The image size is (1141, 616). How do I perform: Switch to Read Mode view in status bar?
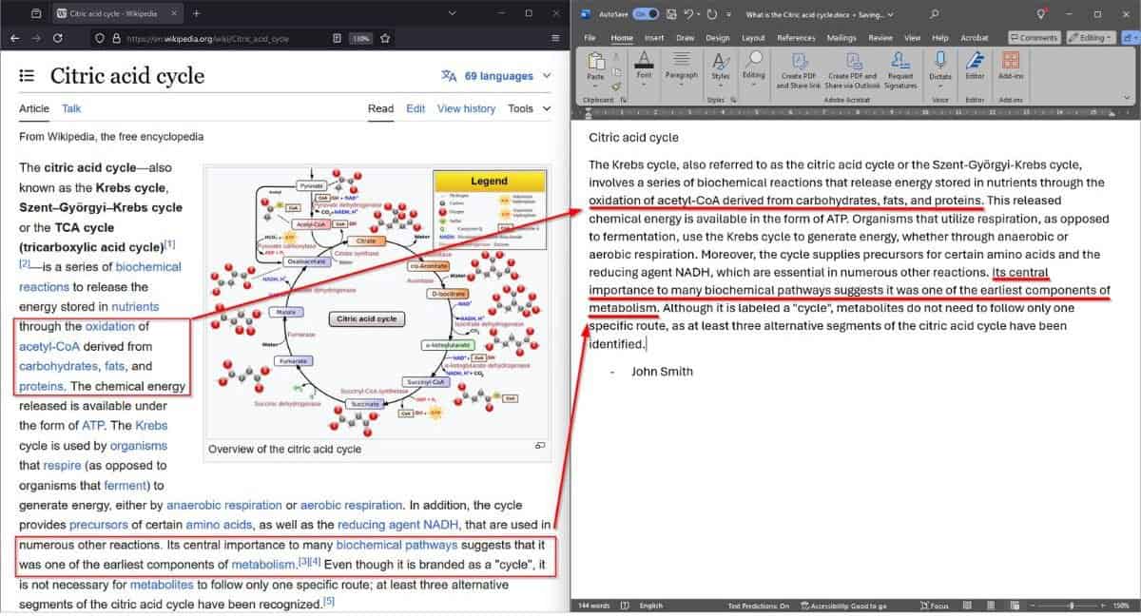point(967,606)
